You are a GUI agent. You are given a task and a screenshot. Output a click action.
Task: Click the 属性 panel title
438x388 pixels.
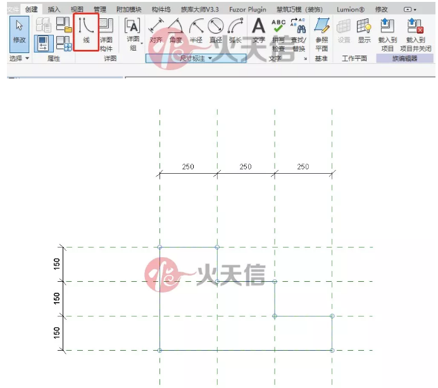tap(54, 59)
